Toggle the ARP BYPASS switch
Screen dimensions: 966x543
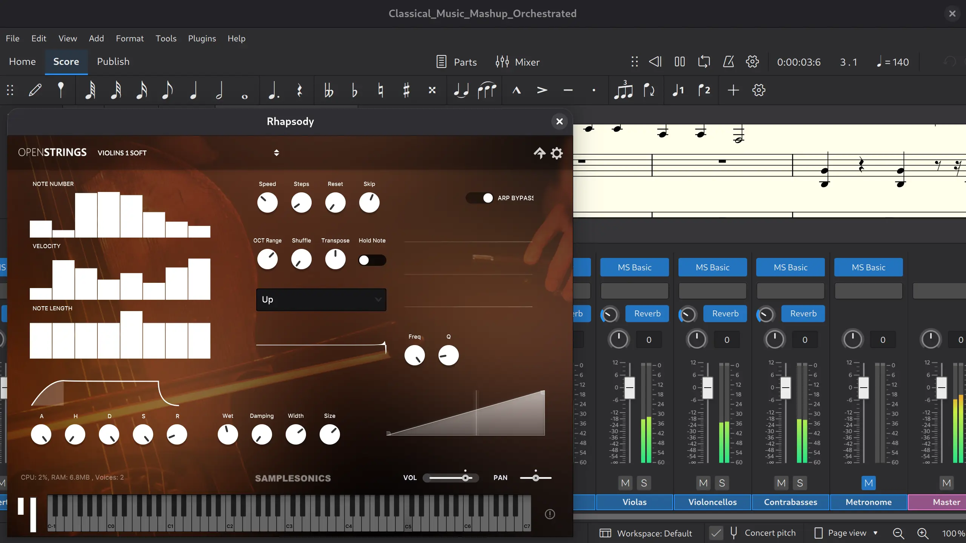tap(480, 198)
